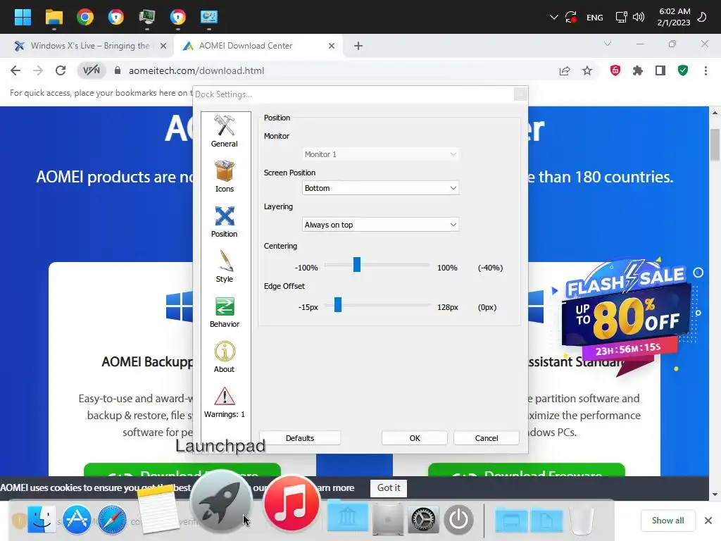Open the tab search chevron
The width and height of the screenshot is (721, 541).
pos(608,44)
